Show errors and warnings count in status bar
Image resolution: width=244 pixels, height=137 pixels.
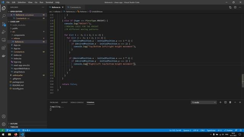26,130
